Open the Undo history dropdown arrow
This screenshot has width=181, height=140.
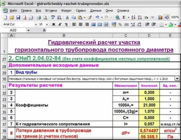(102, 18)
